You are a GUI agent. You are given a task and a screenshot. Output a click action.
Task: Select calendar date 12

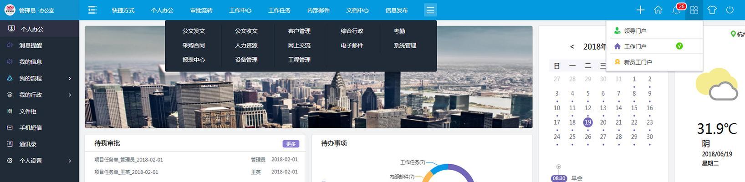point(588,108)
